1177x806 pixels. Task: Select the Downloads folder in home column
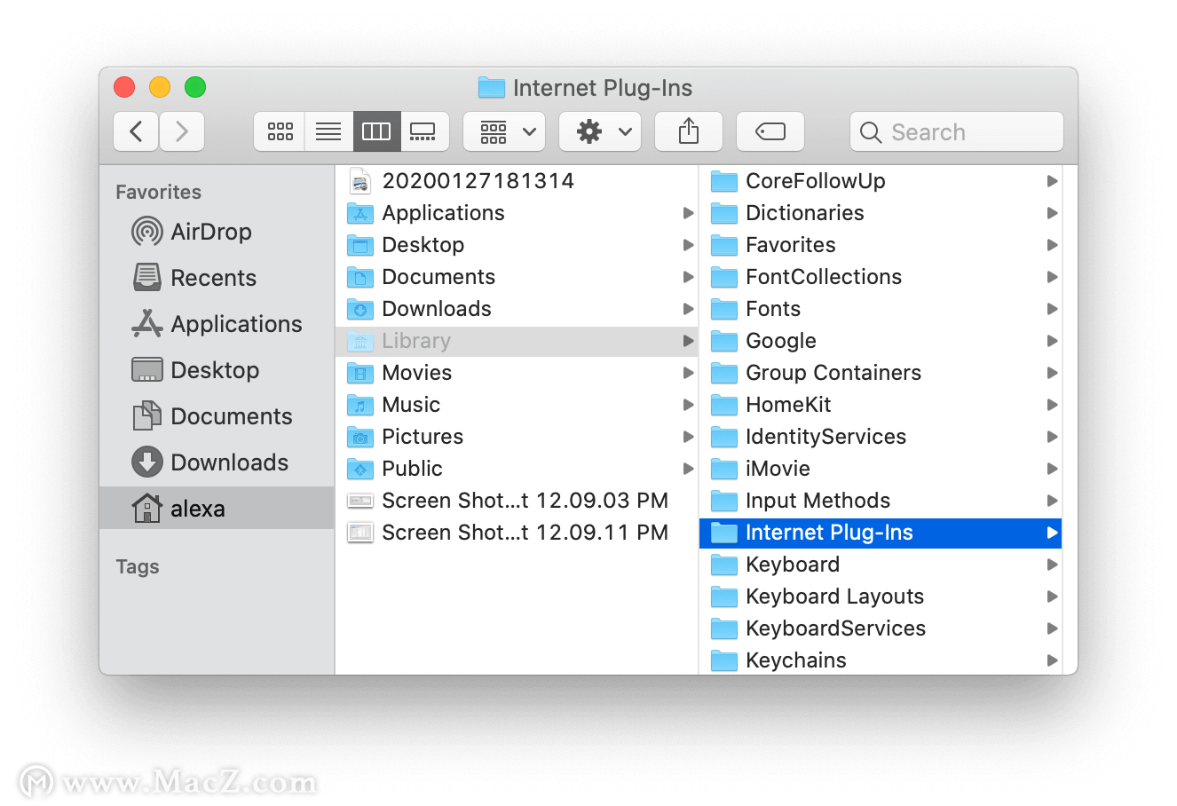517,309
